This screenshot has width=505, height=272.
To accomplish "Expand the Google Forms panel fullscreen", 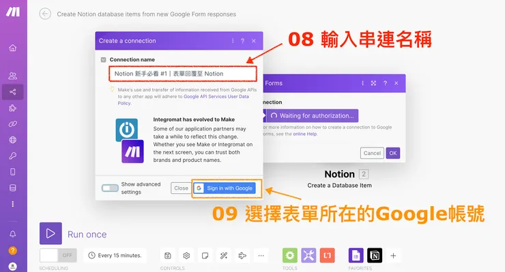I will tap(373, 83).
